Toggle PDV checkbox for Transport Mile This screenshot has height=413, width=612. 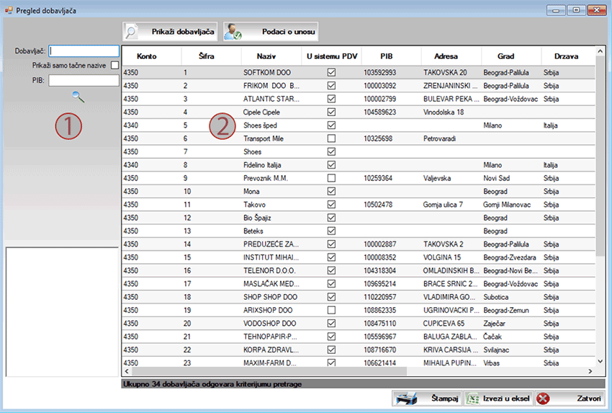331,138
